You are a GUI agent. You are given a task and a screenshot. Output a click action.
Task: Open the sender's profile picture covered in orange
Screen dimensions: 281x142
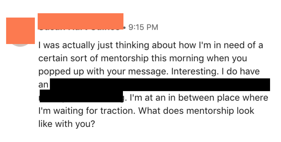[x=20, y=31]
